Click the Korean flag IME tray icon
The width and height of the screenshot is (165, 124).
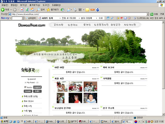pyautogui.click(x=136, y=122)
